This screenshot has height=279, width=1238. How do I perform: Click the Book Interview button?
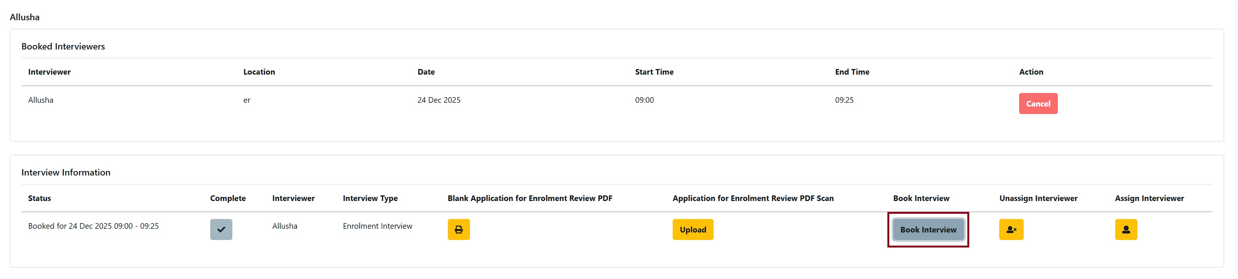[x=928, y=229]
